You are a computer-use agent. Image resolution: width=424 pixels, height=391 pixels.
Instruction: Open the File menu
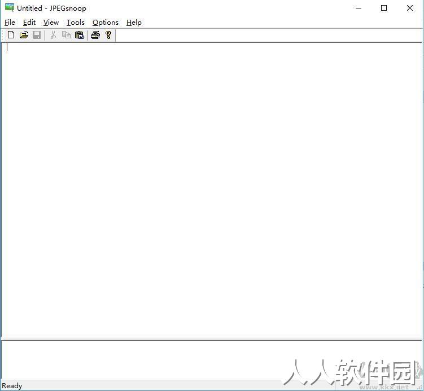point(10,23)
